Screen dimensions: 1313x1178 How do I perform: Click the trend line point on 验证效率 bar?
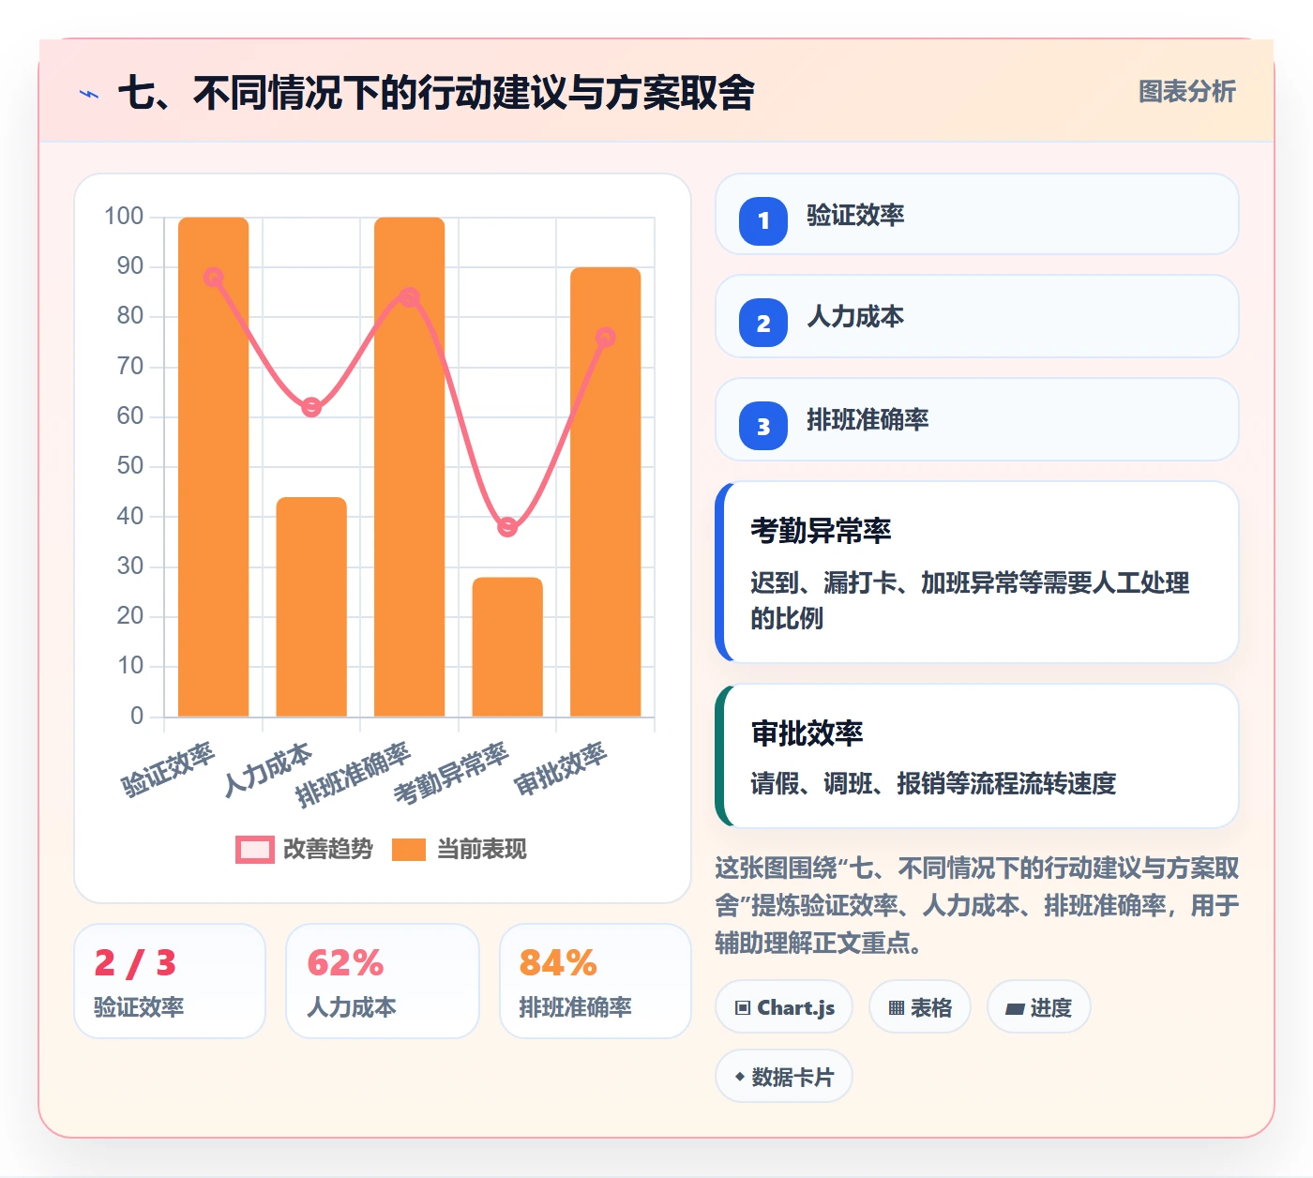point(213,277)
